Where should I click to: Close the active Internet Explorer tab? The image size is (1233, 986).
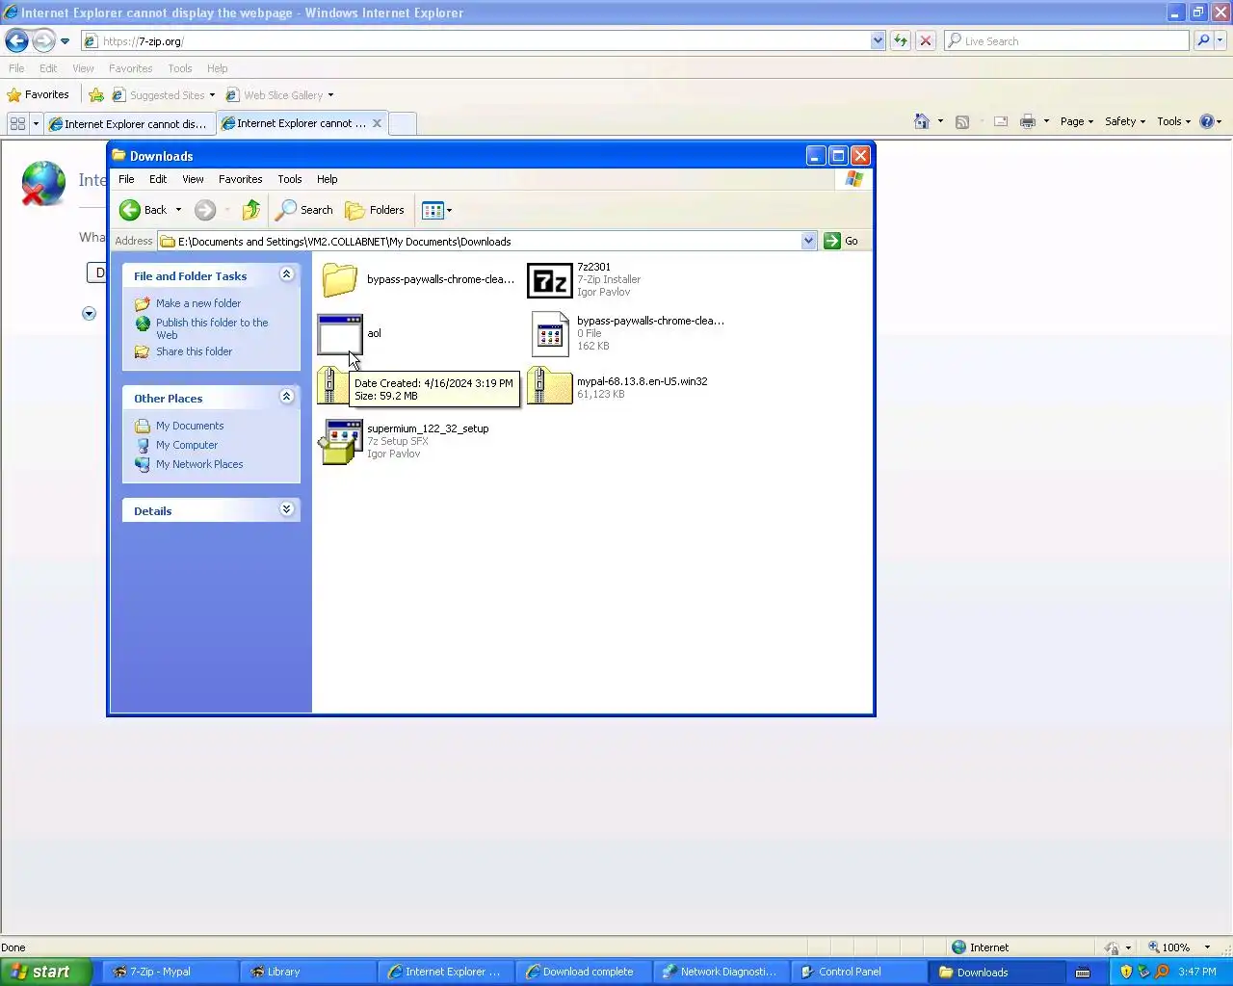click(x=377, y=123)
